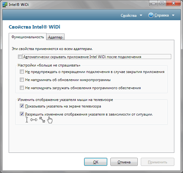Check 'Не напоминать загружать обновления' box
The width and height of the screenshot is (183, 173).
coord(22,88)
